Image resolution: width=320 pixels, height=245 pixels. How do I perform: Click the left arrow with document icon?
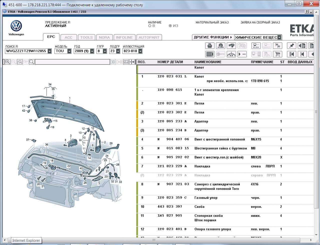click(x=302, y=46)
